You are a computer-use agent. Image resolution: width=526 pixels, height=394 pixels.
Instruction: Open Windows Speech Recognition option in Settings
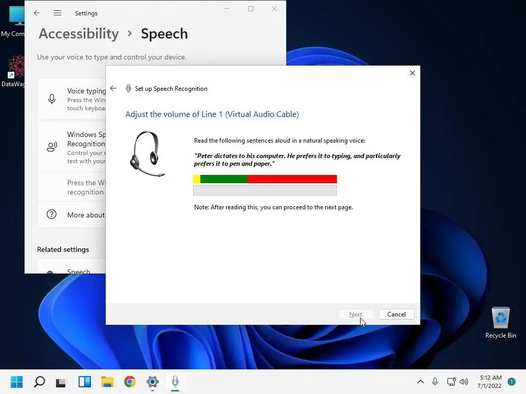pyautogui.click(x=72, y=147)
